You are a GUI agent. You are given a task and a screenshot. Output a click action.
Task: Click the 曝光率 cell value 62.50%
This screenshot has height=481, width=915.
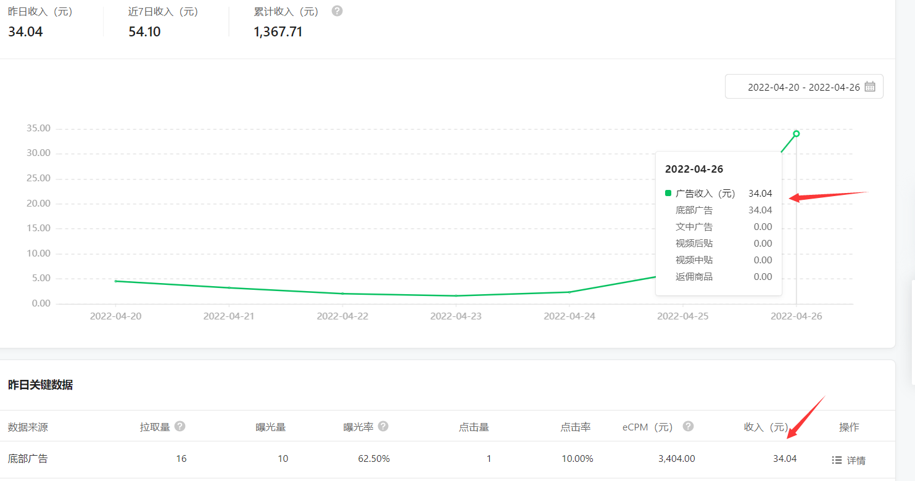[x=374, y=459]
